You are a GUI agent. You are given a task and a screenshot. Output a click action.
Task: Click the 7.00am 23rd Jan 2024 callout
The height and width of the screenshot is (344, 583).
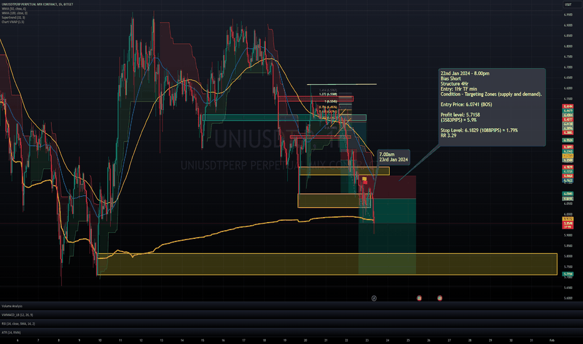coord(393,157)
